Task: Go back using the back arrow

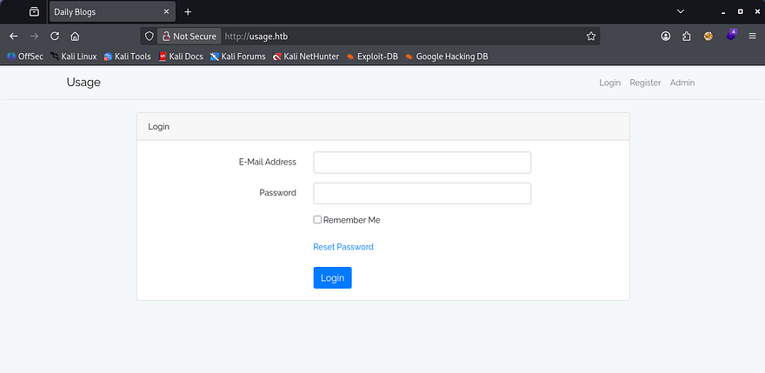Action: [13, 37]
